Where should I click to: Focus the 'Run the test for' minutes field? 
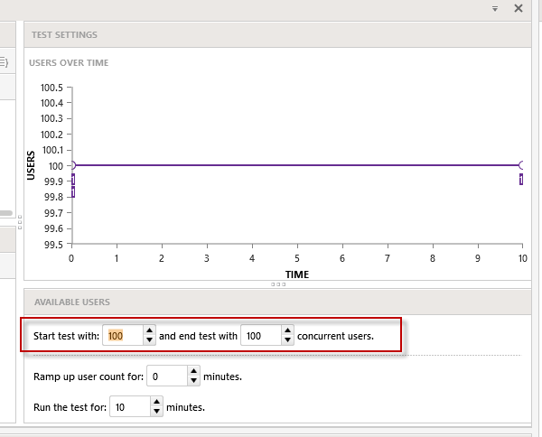129,407
